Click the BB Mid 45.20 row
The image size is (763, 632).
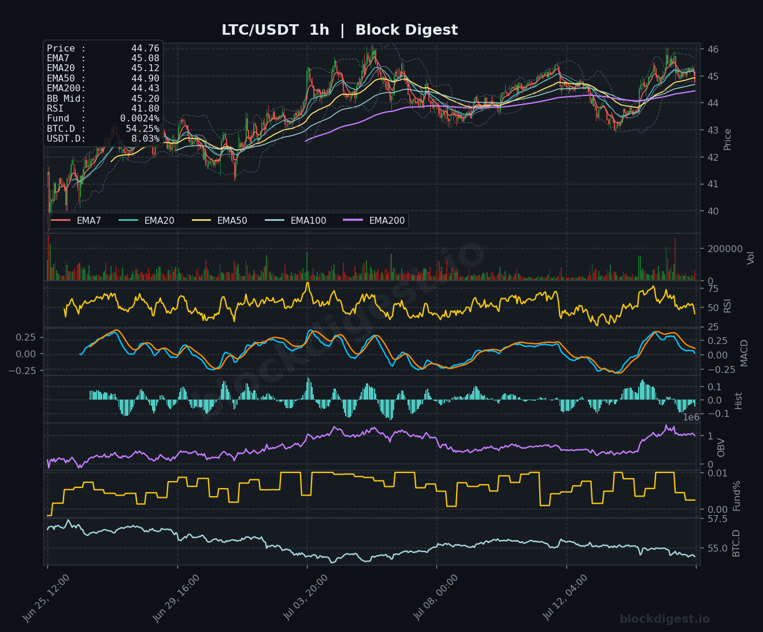(103, 99)
